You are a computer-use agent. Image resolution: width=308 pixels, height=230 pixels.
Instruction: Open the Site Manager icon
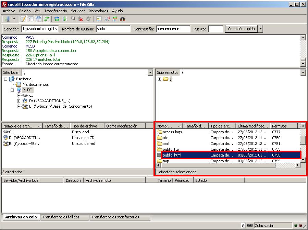8,19
